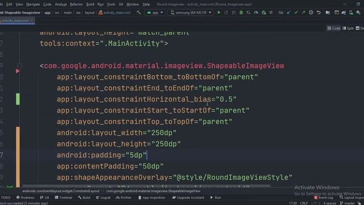Click the Apply Changes and Restart Activity icon
The width and height of the screenshot is (364, 205).
(x=226, y=13)
